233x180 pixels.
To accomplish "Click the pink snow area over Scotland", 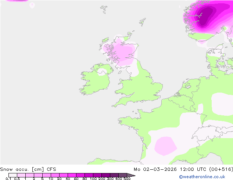I will tap(121, 52).
